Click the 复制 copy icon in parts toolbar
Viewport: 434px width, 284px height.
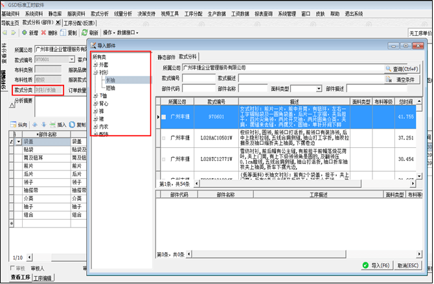point(72,124)
